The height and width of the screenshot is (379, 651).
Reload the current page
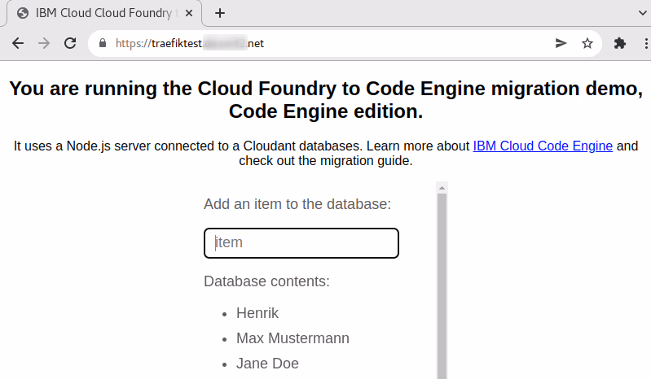click(71, 44)
